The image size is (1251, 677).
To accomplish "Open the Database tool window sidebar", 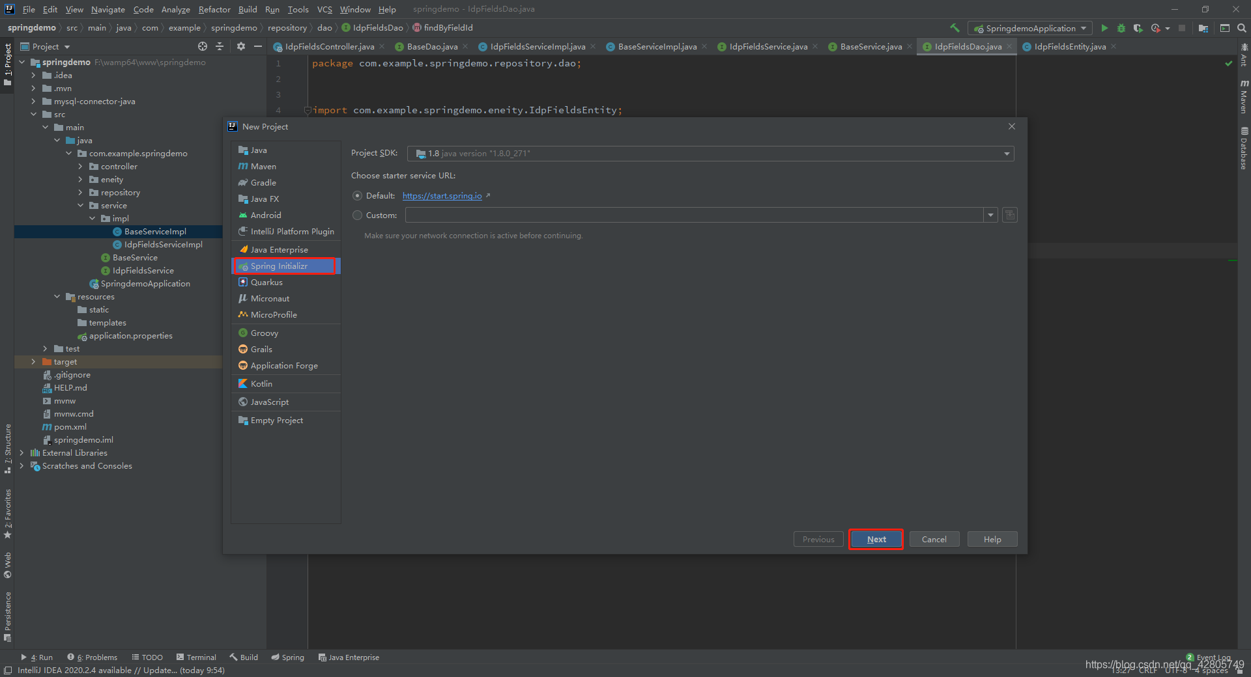I will pos(1244,148).
